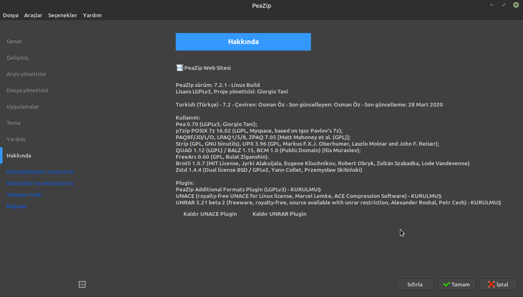Click the grid layout icon at bottom left
The image size is (523, 297).
[x=82, y=284]
